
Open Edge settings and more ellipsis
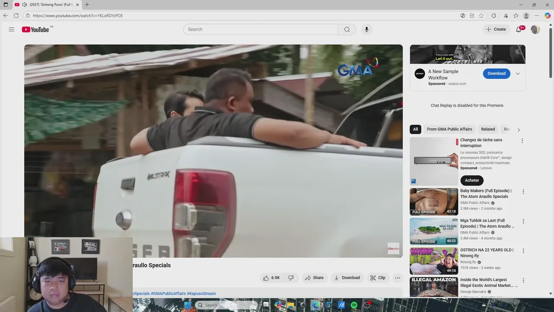(537, 16)
